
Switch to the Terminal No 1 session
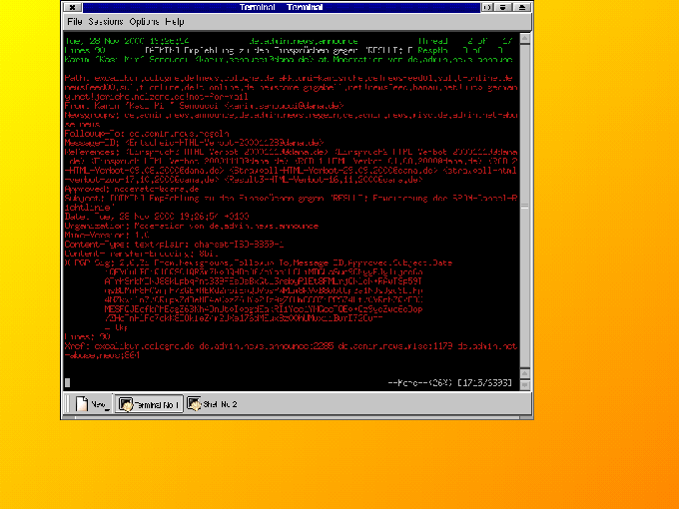tap(149, 404)
